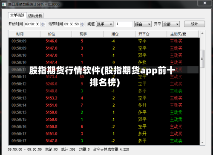Open the 综合 dropdown
Viewport: 213px width, 155px height.
pos(143,24)
